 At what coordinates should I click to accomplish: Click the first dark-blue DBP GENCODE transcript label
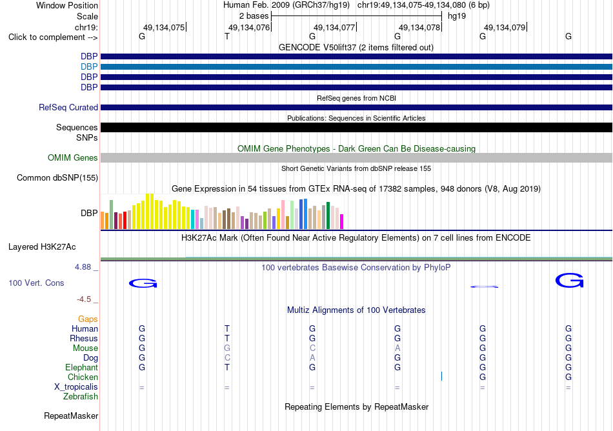pos(89,57)
